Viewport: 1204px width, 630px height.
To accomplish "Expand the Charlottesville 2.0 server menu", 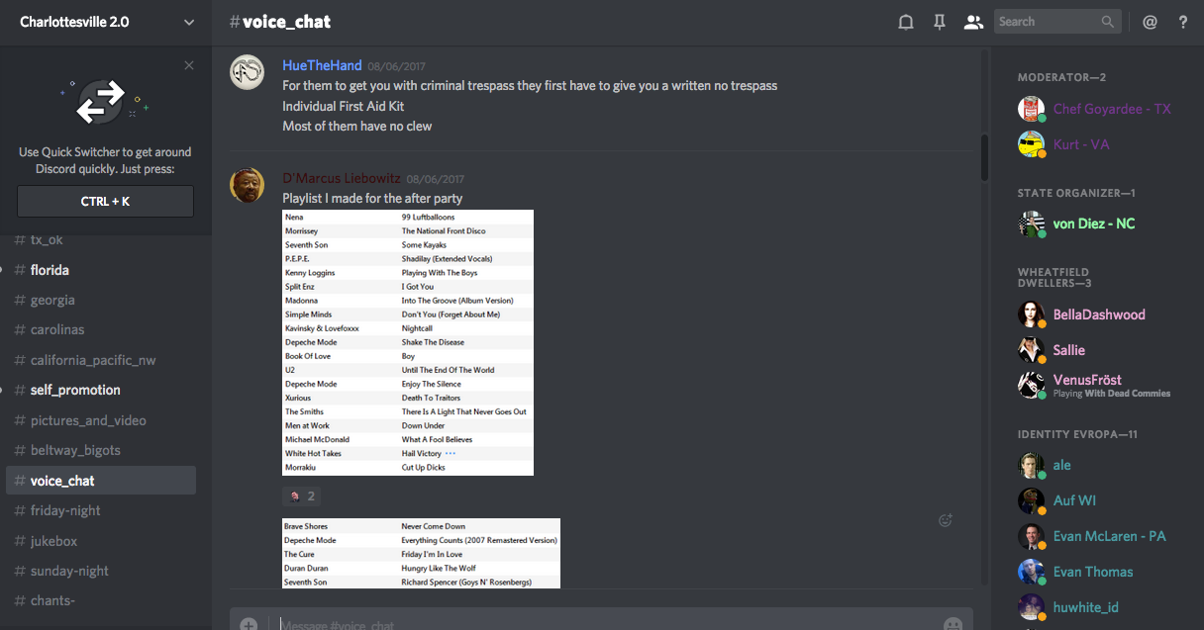I will coord(189,22).
